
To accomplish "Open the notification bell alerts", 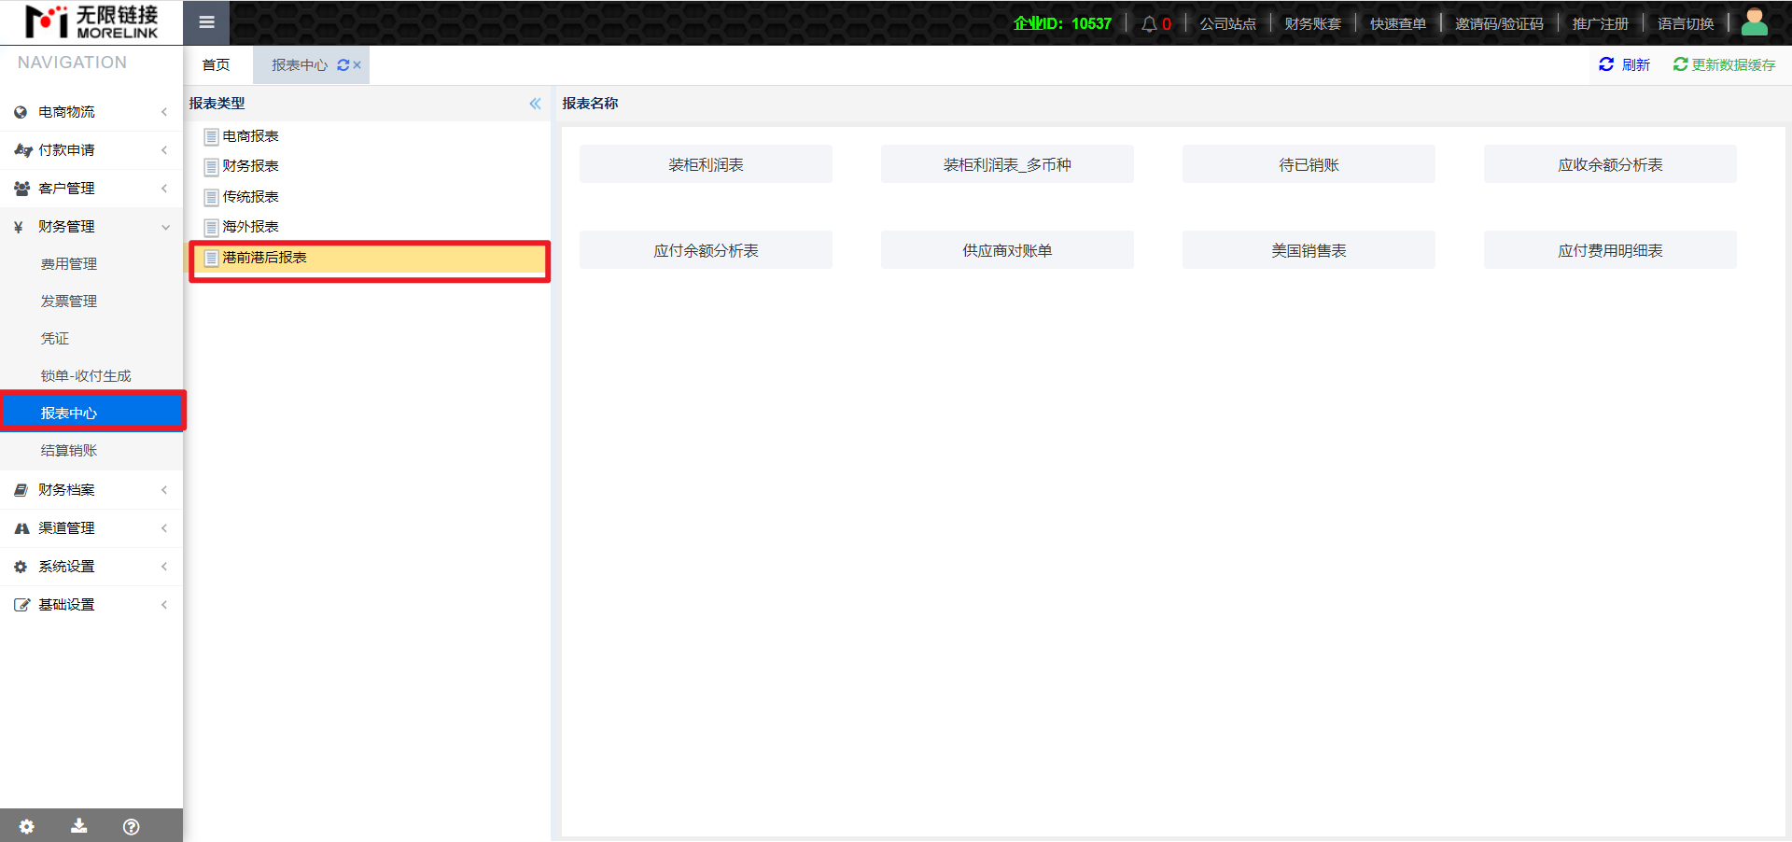I will (x=1149, y=23).
